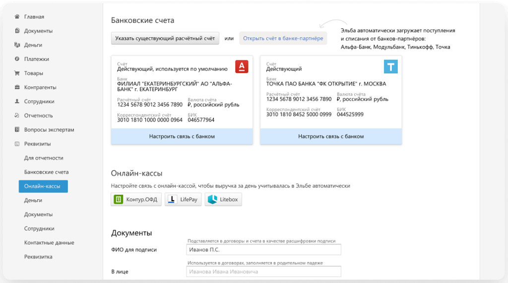Collapse the Реквизиты sidebar section
Image resolution: width=508 pixels, height=283 pixels.
click(x=37, y=144)
